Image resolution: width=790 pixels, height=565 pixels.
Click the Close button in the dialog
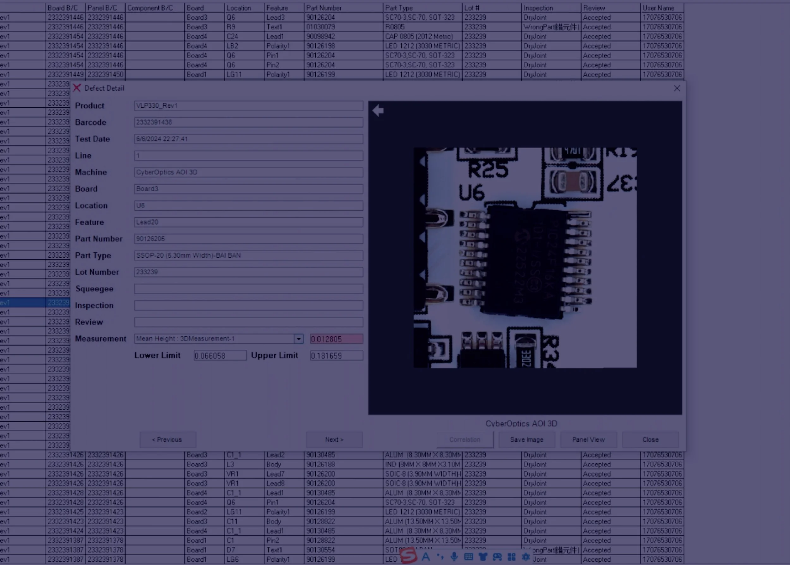coord(651,440)
